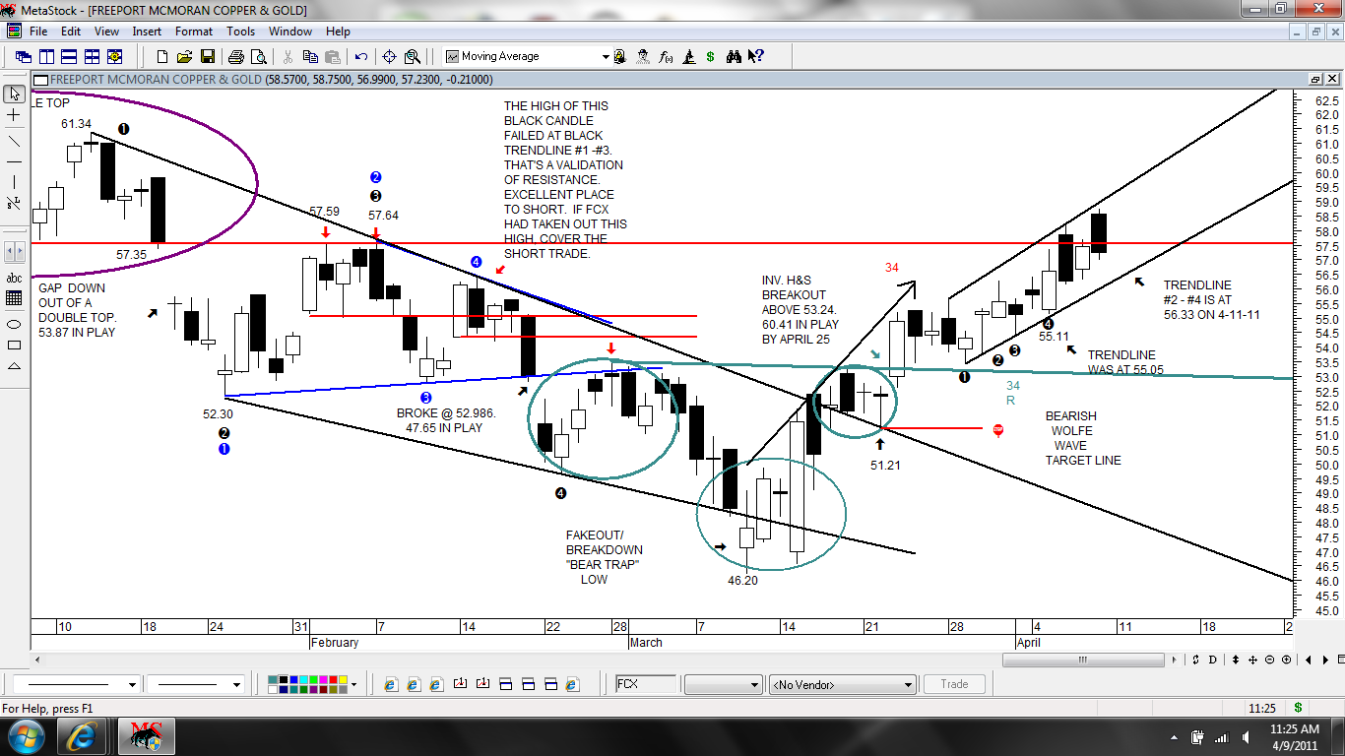Open the f(x) indicator builder icon
This screenshot has height=756, width=1345.
(667, 56)
